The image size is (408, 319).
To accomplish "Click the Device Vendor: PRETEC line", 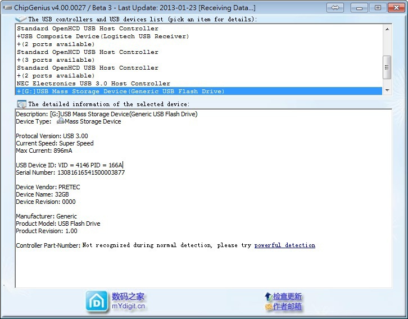I will tap(48, 187).
